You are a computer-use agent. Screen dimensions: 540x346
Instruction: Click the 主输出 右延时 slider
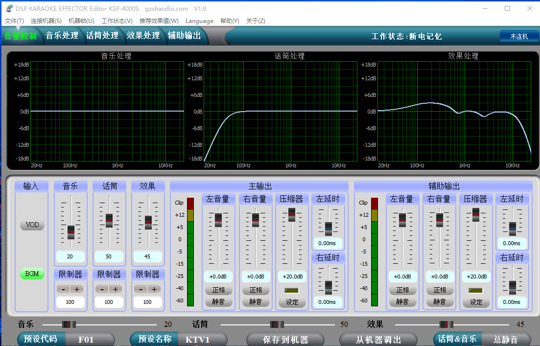[329, 288]
